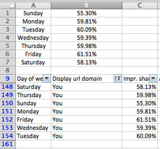Select row 148 header
The image size is (160, 149).
[8, 87]
